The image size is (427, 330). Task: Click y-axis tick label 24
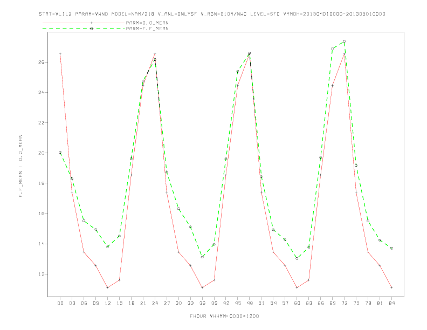42,92
